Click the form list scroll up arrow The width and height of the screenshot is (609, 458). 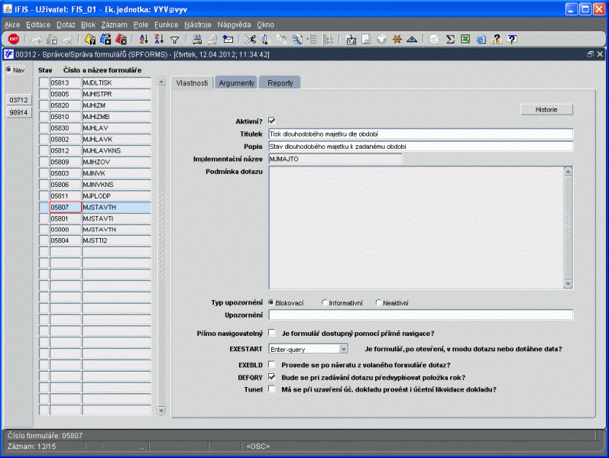coord(161,82)
